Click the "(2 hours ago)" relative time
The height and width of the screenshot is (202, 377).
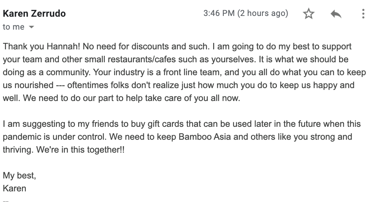pos(262,13)
